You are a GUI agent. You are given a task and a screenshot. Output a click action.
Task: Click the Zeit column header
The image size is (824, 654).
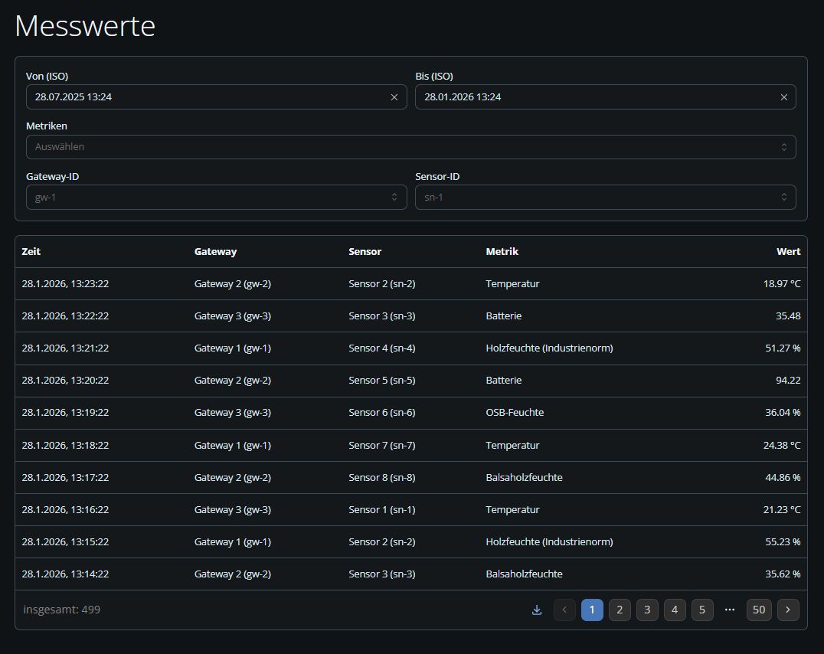point(31,251)
